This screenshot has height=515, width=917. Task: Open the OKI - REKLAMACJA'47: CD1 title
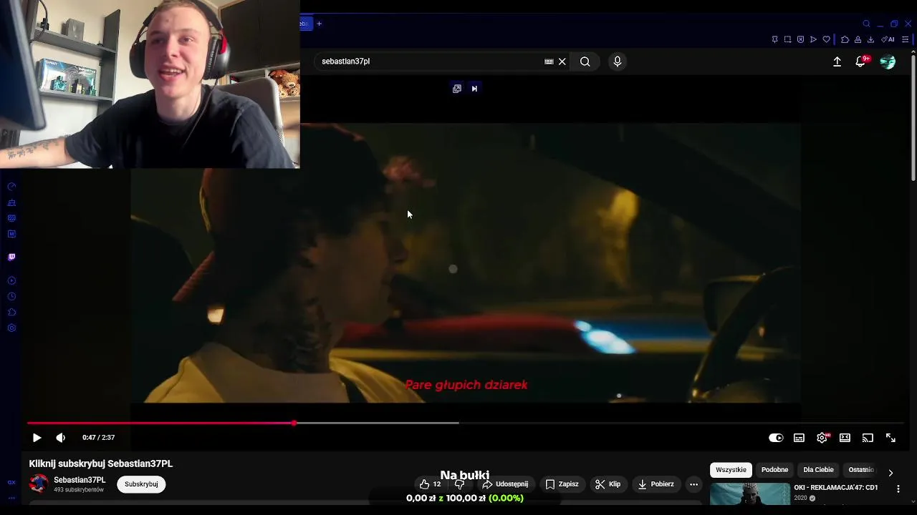[835, 488]
